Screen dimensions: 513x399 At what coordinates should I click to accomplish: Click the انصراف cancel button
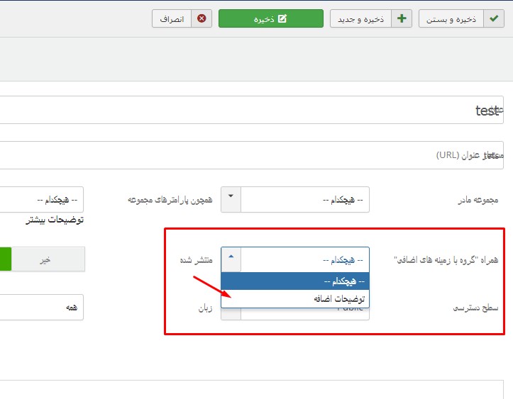click(x=182, y=18)
